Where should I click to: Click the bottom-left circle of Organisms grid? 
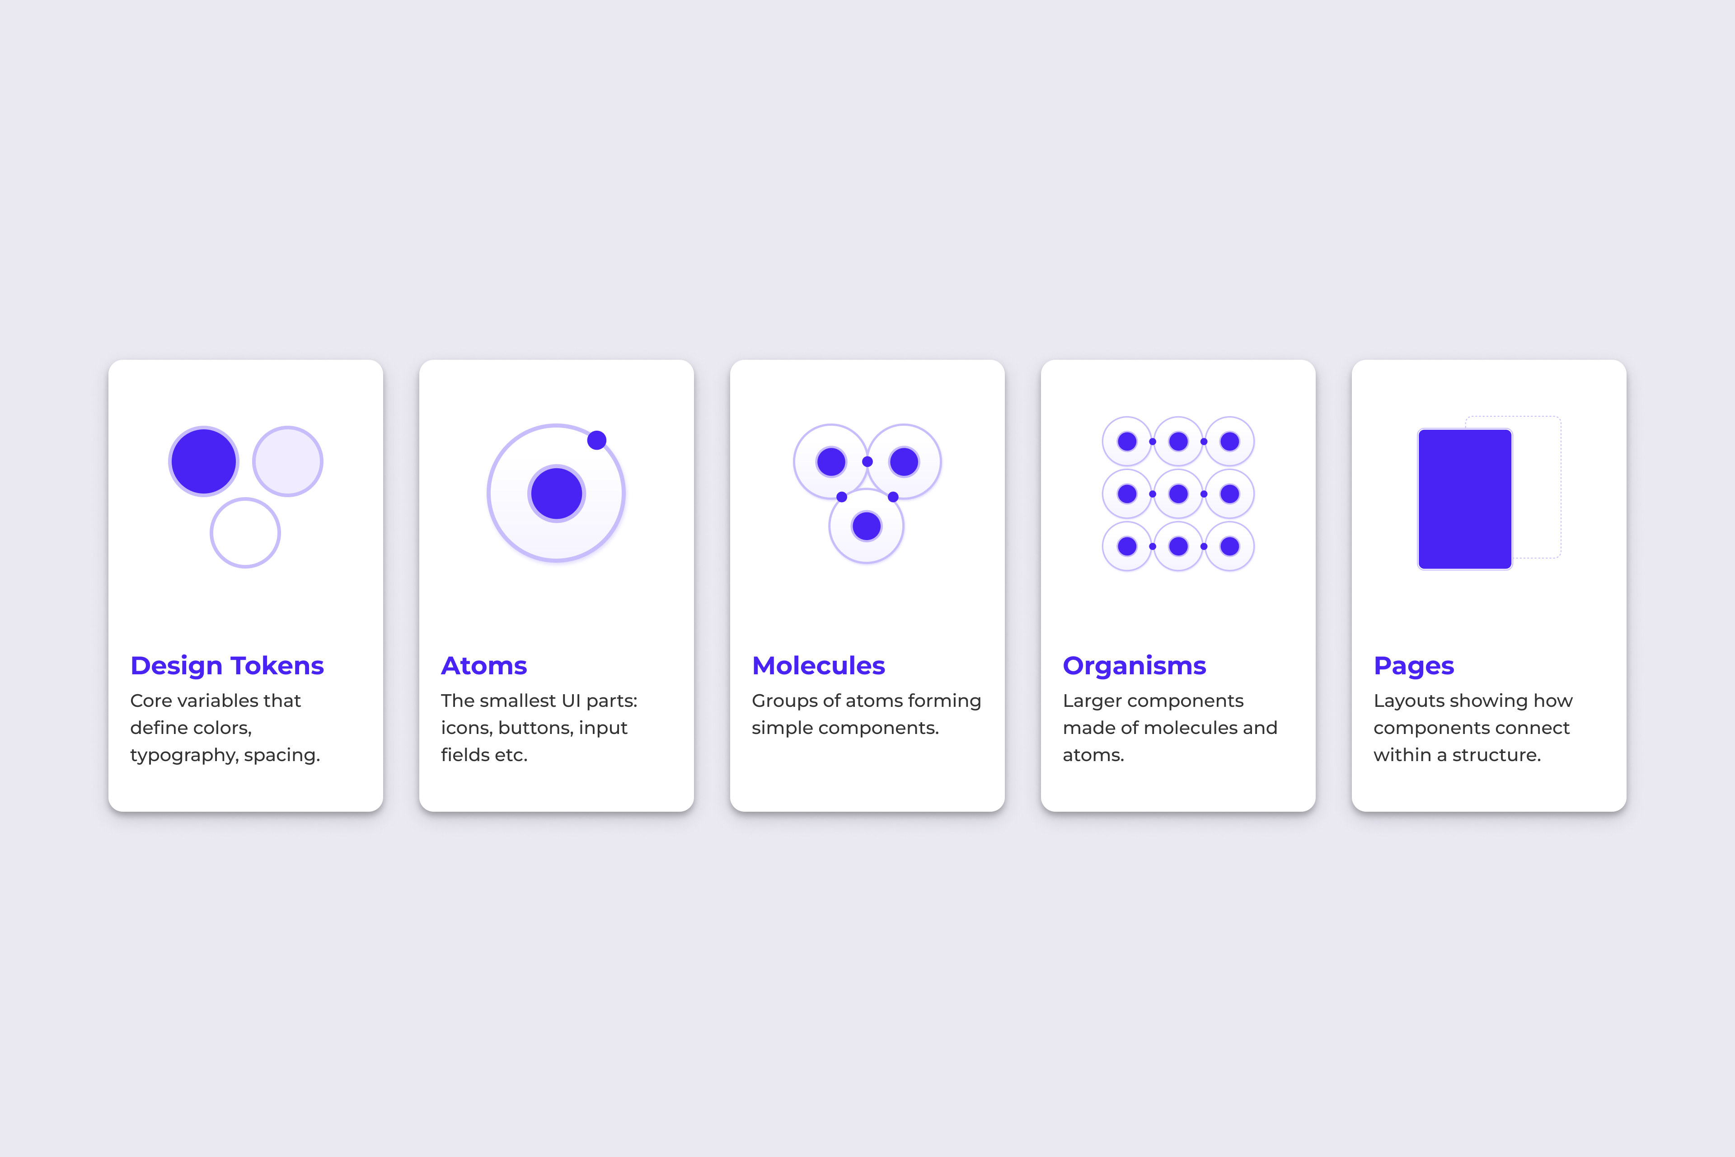coord(1127,546)
